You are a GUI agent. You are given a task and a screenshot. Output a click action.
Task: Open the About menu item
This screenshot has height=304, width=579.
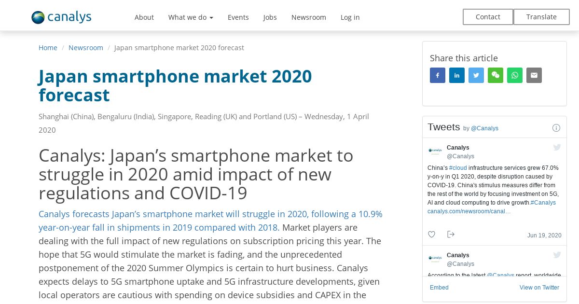144,17
